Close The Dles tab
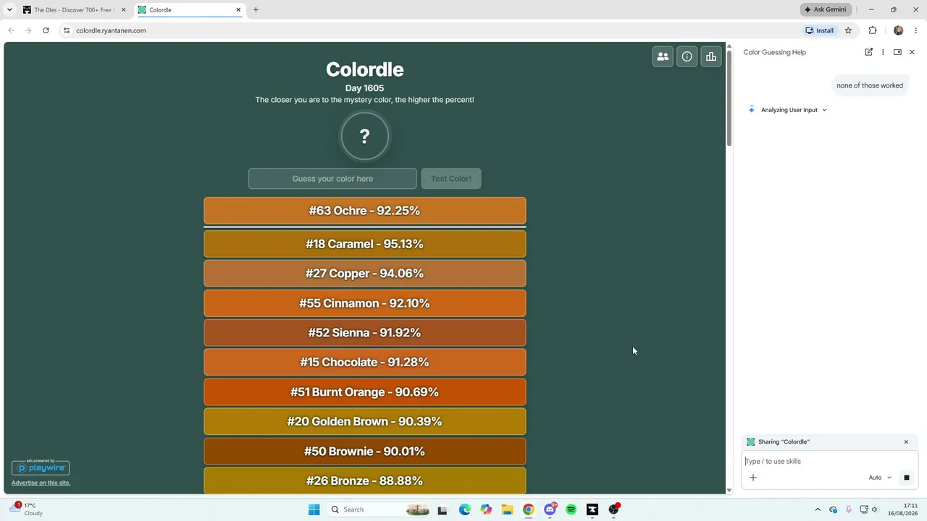The width and height of the screenshot is (927, 521). [x=123, y=10]
